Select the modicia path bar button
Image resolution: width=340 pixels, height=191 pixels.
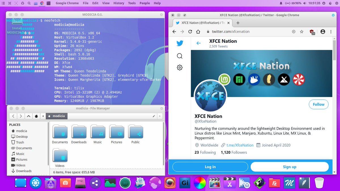[x=57, y=116]
